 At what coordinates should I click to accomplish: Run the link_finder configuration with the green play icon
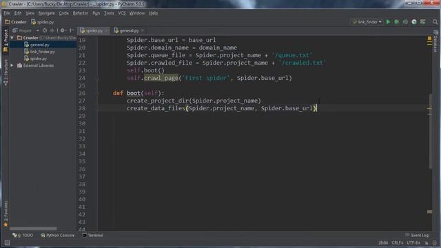tap(388, 21)
